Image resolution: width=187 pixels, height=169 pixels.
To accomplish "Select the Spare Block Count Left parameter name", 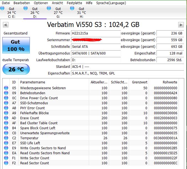I will (38, 128).
